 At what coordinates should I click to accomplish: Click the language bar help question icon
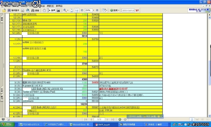tap(159, 116)
